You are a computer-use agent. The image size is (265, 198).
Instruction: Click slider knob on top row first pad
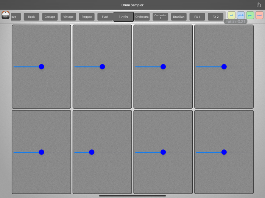(41, 67)
